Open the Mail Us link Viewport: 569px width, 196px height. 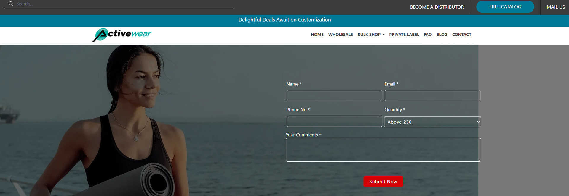(556, 7)
